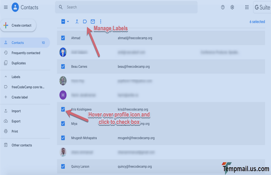Screen dimensions: 271x175
Task: Open the selection dropdown arrow in toolbar
Action: click(x=68, y=22)
